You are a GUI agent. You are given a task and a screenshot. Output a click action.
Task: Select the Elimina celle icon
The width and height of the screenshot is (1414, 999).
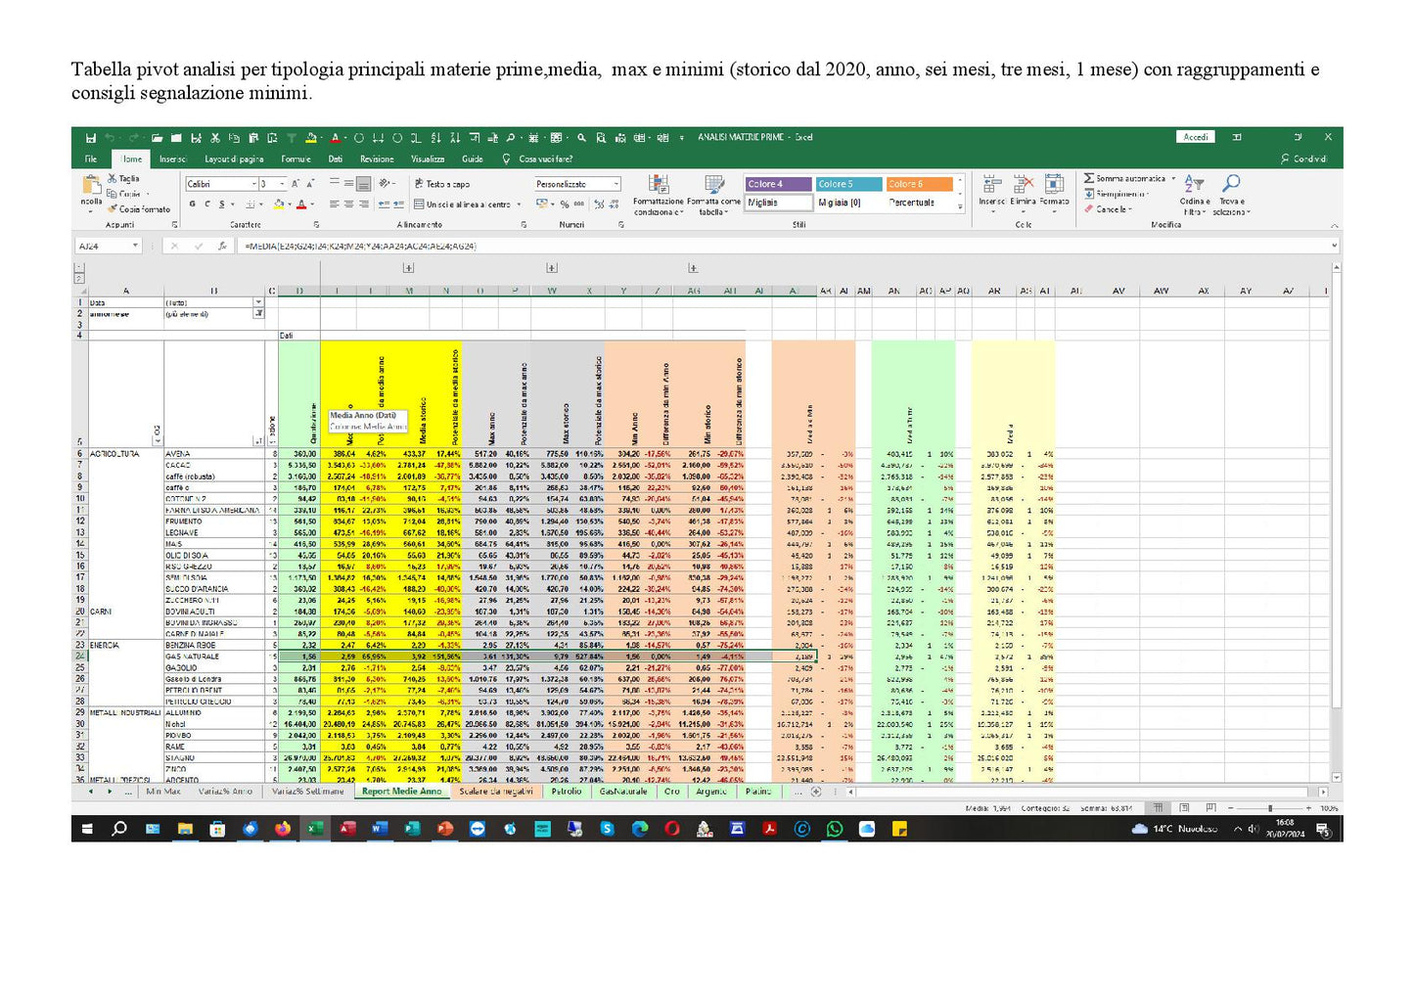[x=1023, y=184]
